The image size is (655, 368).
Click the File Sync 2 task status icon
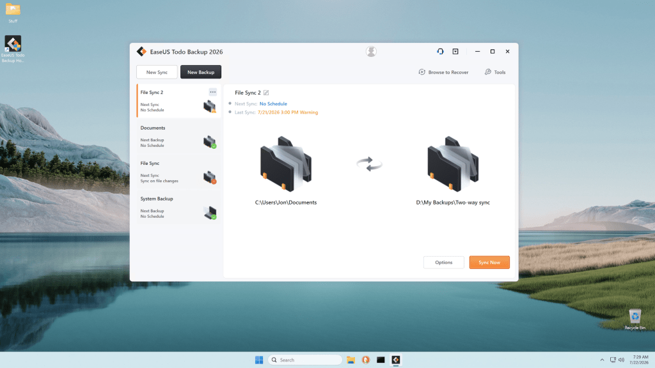(x=210, y=107)
